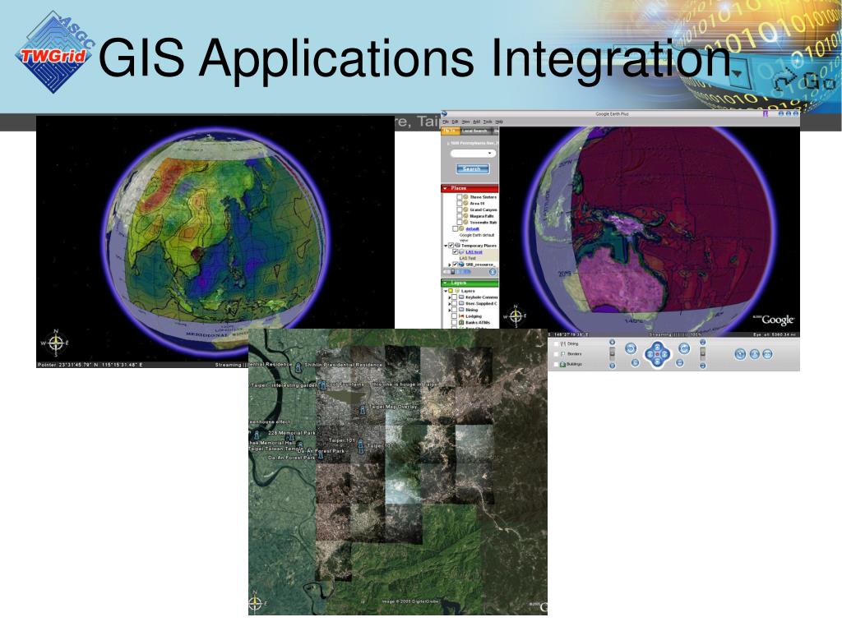Open the File menu
842x631 pixels.
point(446,122)
